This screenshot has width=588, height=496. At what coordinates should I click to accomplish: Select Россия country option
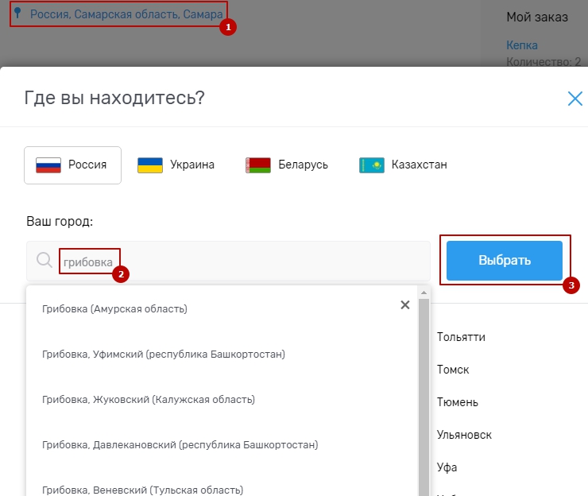coord(73,165)
